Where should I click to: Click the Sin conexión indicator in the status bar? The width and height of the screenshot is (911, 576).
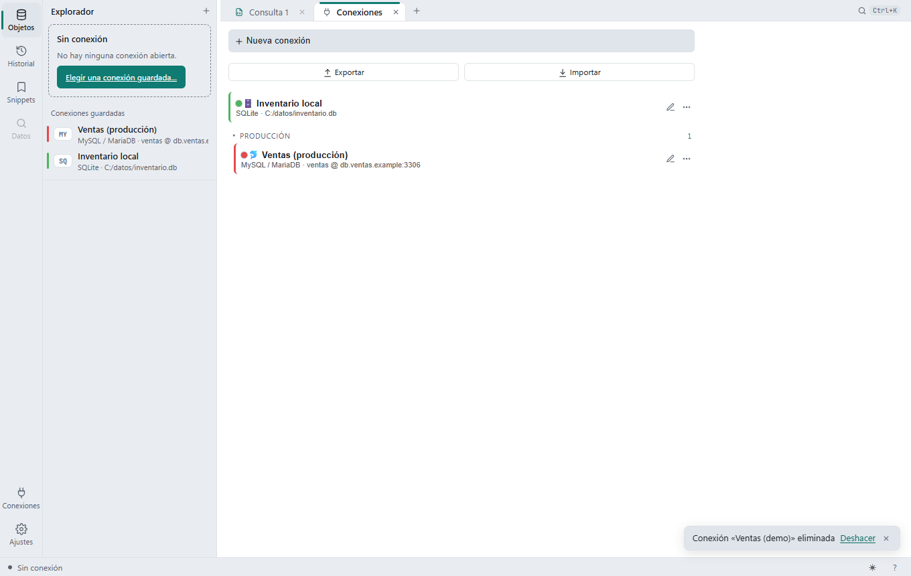(35, 567)
